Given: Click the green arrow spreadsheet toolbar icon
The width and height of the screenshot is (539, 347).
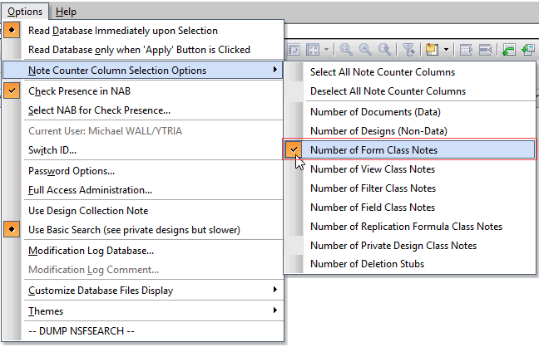Looking at the screenshot, I should (x=508, y=51).
